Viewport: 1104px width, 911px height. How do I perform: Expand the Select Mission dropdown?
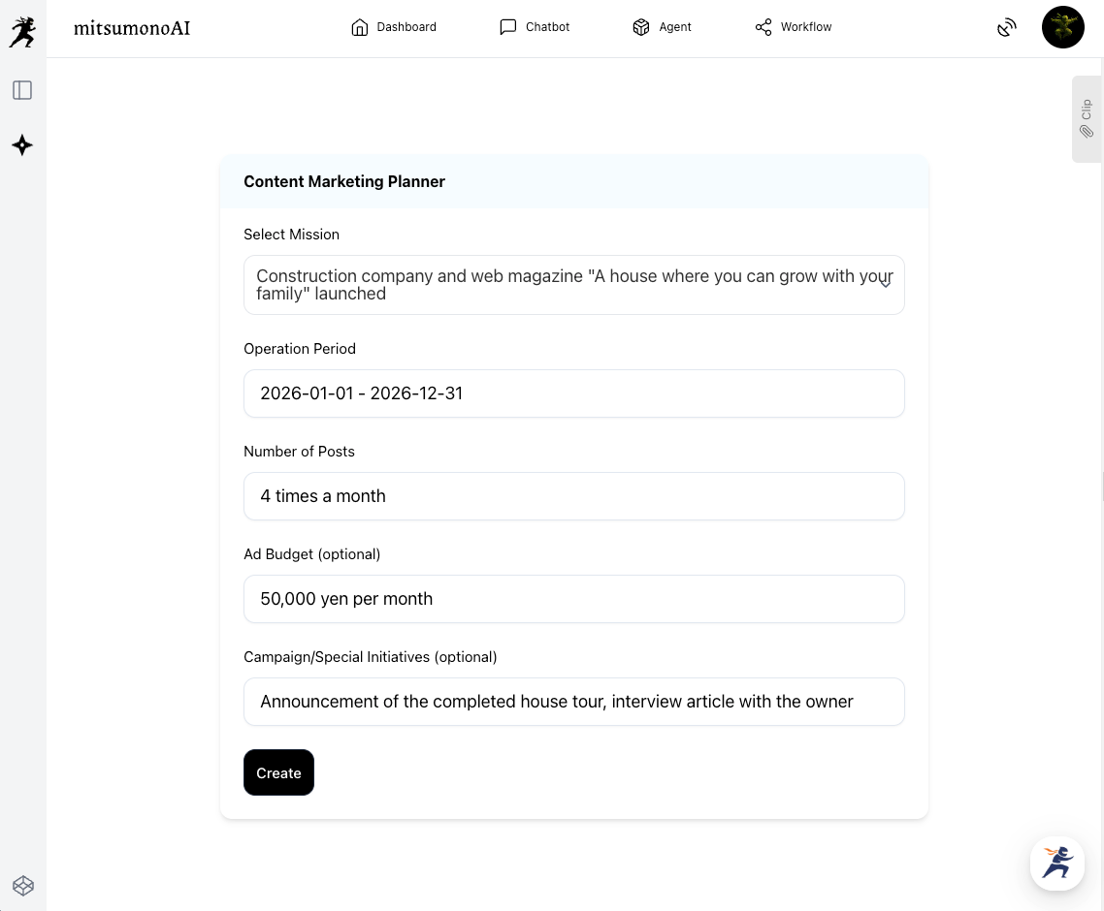(563, 285)
